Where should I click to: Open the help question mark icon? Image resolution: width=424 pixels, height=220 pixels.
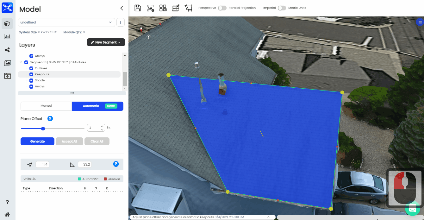click(7, 202)
